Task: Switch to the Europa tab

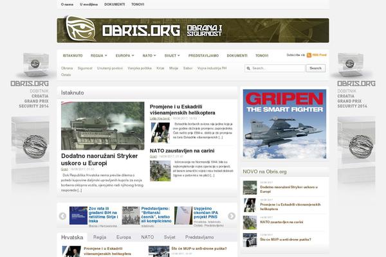Action: click(x=124, y=237)
